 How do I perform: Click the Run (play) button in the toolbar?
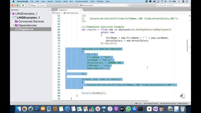(23, 5)
